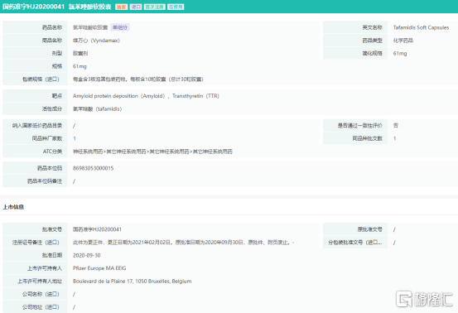The image size is (458, 313).
Task: Click the approval date 2020-09-30
Action: pyautogui.click(x=87, y=255)
